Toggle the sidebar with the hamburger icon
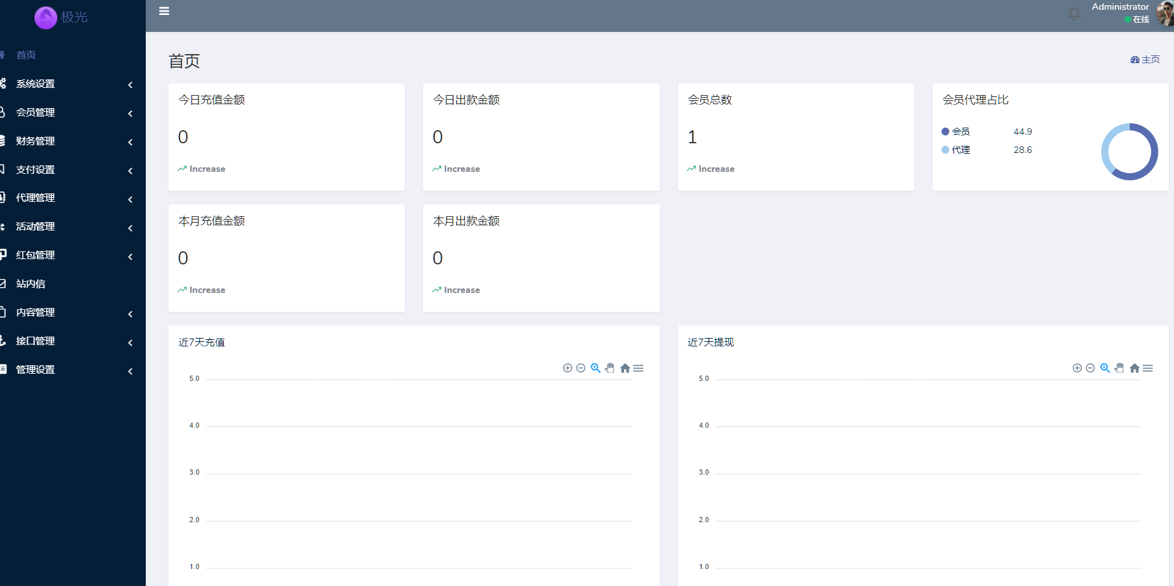 [164, 10]
